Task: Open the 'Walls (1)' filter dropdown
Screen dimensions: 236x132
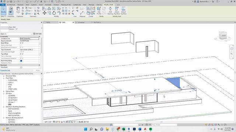Action: 31,34
